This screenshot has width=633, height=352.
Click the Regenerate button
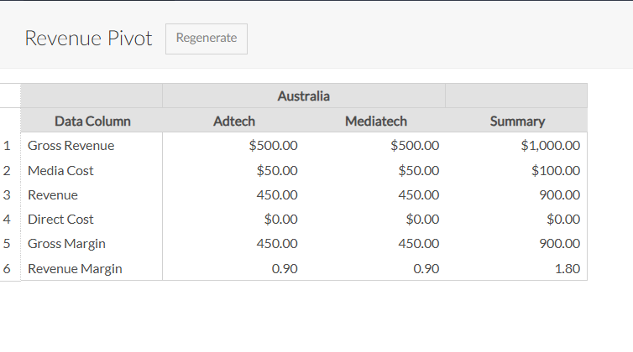coord(207,39)
